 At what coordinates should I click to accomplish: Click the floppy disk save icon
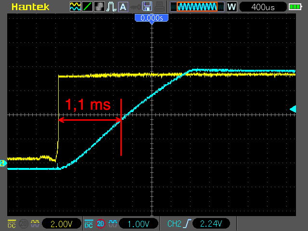tap(148, 7)
